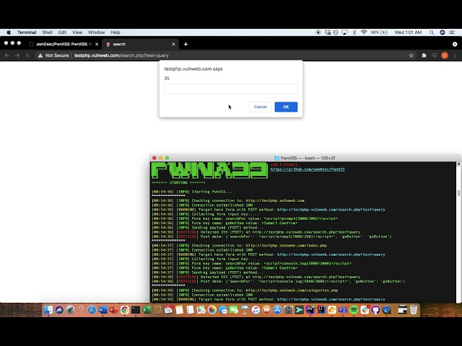Open GitHub Desktop from the Dock

(375, 310)
